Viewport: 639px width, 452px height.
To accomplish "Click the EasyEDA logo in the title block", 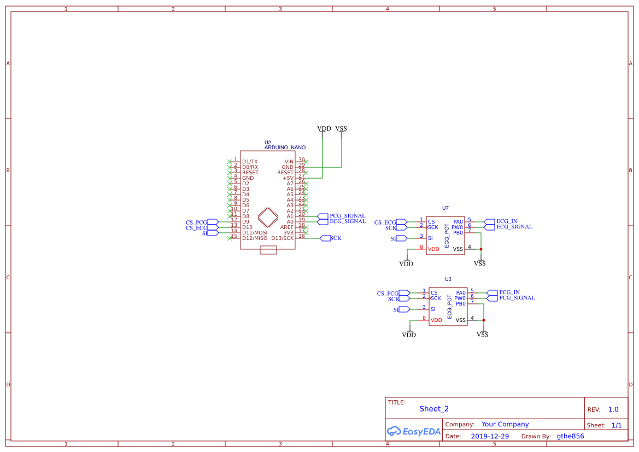I will click(413, 431).
